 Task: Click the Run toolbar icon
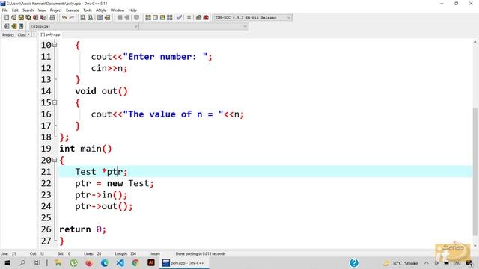pyautogui.click(x=155, y=18)
